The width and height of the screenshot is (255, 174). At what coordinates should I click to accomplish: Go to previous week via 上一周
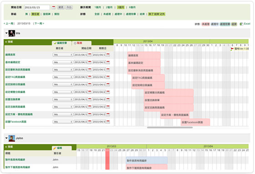point(9,24)
